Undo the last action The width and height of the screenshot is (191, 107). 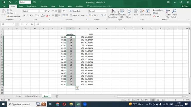[10, 2]
